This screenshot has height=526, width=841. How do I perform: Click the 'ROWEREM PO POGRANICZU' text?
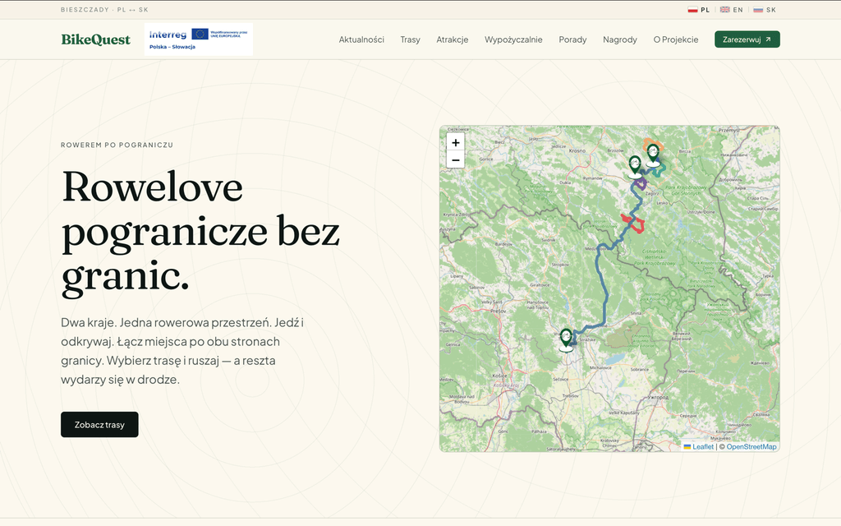(x=117, y=145)
